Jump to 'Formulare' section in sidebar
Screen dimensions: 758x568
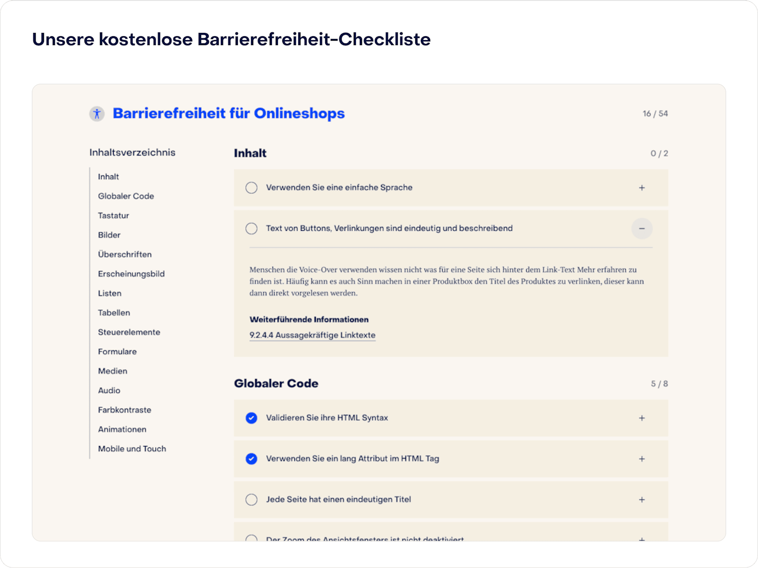coord(118,352)
